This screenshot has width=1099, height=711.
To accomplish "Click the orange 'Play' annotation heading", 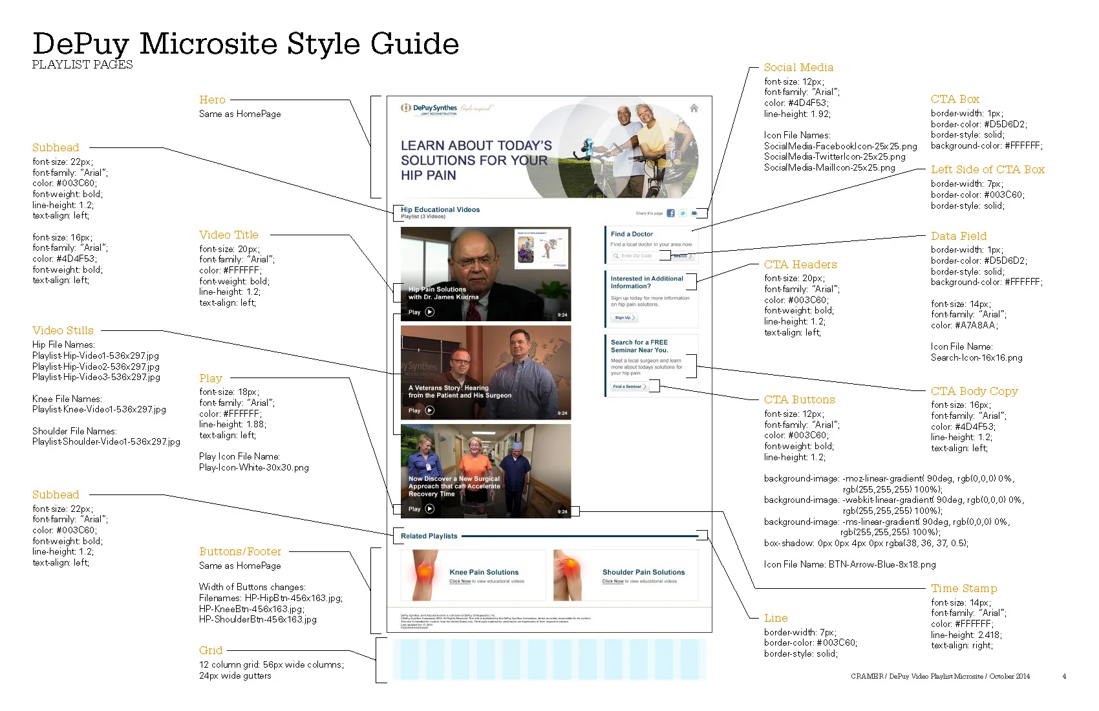I will [211, 378].
